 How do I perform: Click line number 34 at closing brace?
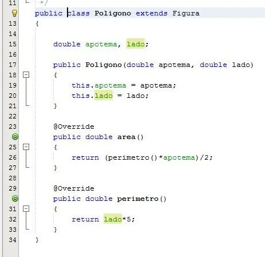click(13, 240)
